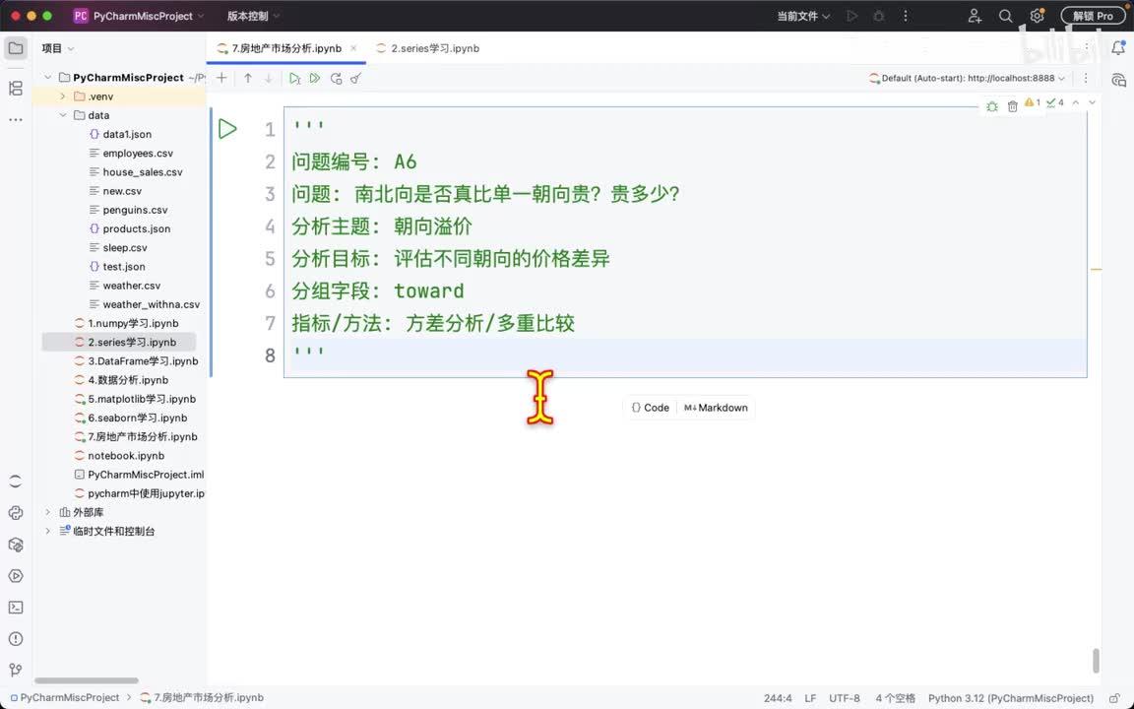Click the 244:4 cursor position status
Image resolution: width=1134 pixels, height=709 pixels.
click(x=778, y=698)
